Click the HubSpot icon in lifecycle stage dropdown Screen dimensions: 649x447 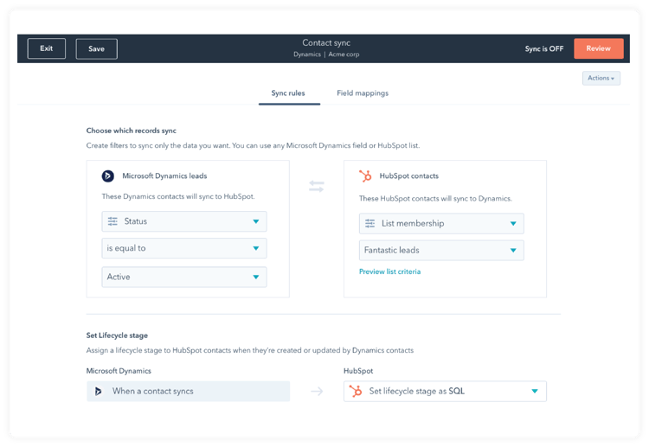(x=355, y=391)
